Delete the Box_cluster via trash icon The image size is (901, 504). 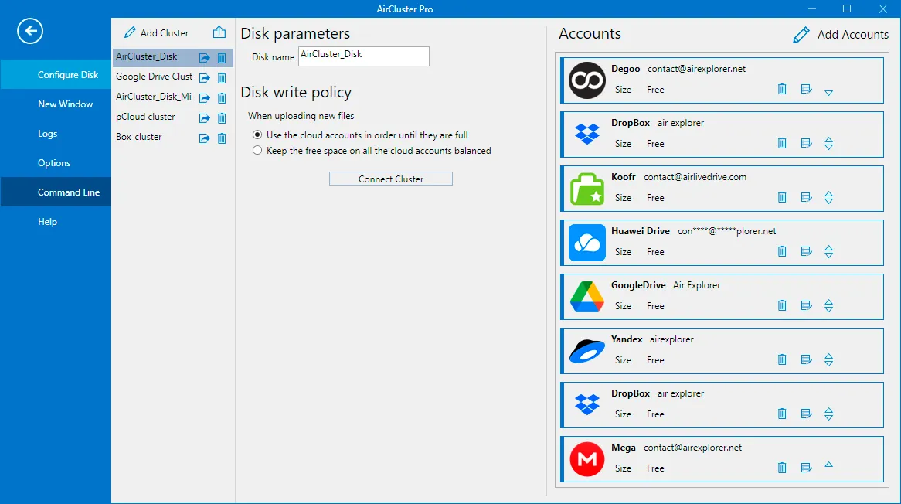[x=222, y=138]
